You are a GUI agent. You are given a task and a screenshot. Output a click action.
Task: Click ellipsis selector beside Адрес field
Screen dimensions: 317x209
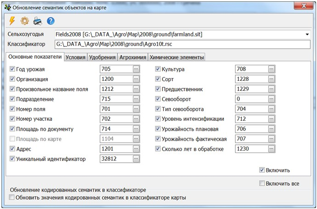coord(136,149)
